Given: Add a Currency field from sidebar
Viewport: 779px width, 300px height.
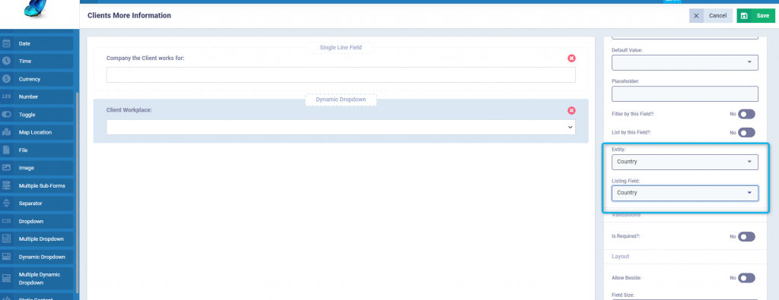Looking at the screenshot, I should point(37,79).
